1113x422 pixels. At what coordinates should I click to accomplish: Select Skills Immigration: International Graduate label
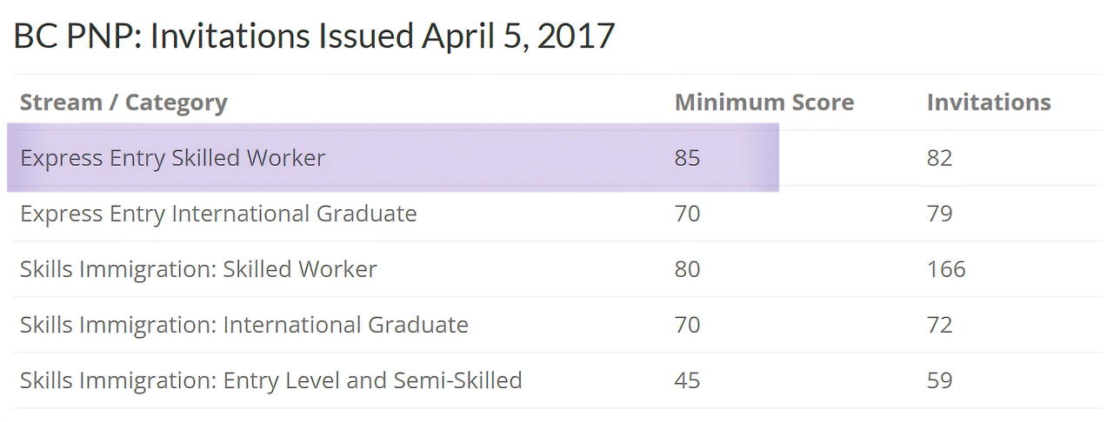244,325
